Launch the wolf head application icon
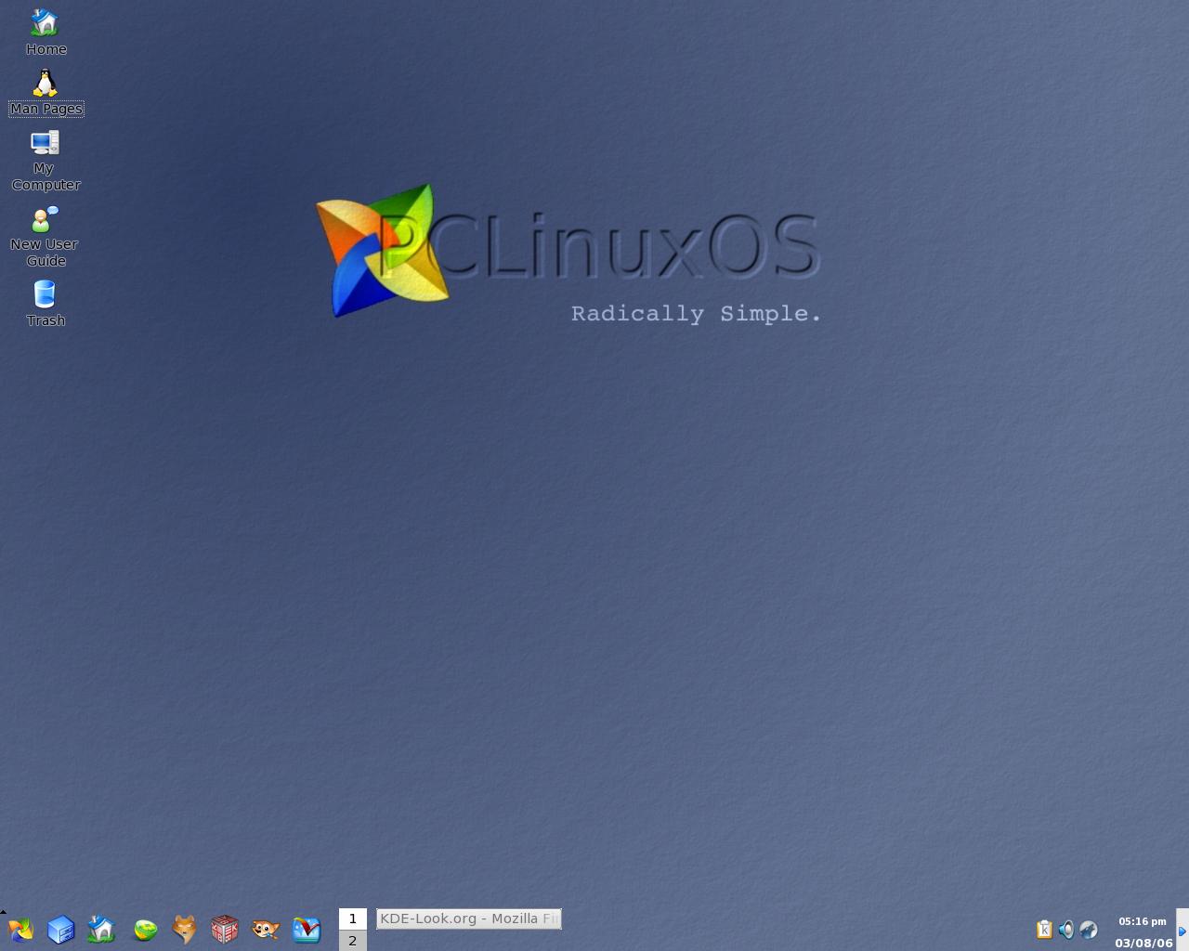Image resolution: width=1189 pixels, height=951 pixels. [185, 930]
